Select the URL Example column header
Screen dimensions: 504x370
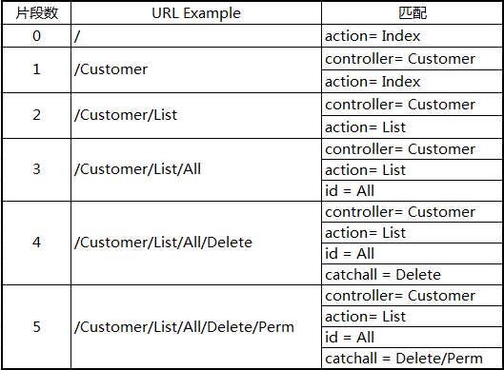click(196, 13)
